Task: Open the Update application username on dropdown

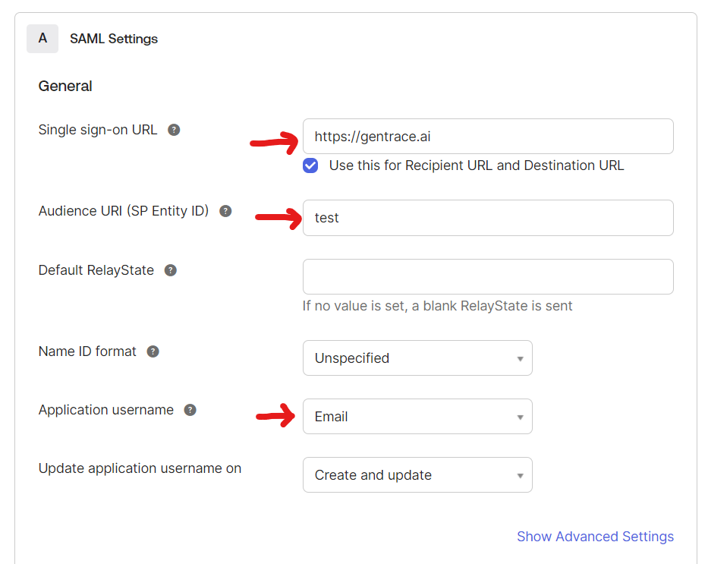Action: 417,474
